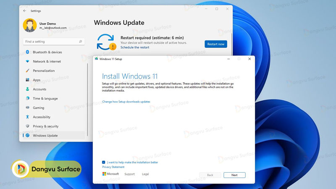Click the Support link in Setup

click(129, 174)
